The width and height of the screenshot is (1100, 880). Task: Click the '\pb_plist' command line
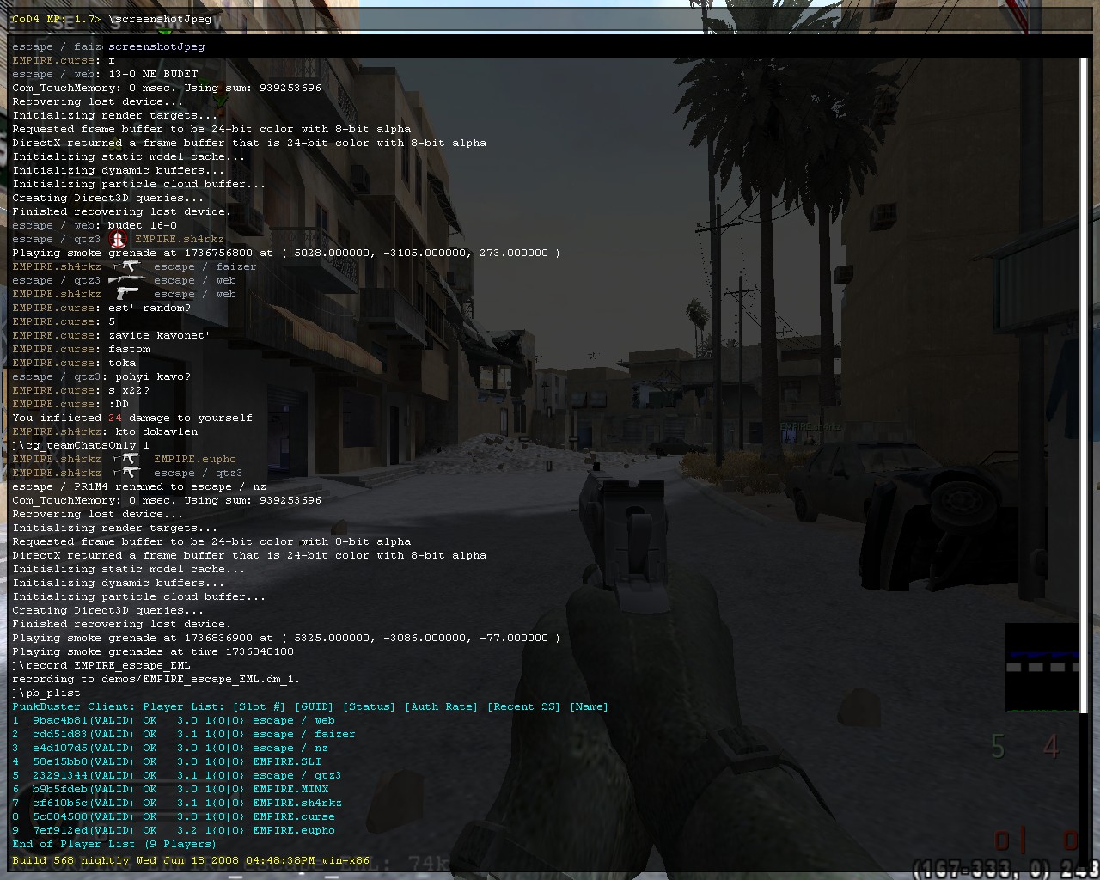pyautogui.click(x=46, y=693)
